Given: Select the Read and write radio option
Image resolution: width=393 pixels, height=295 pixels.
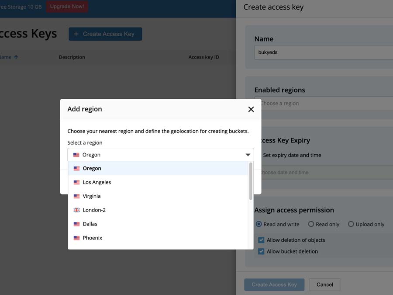Looking at the screenshot, I should (259, 224).
